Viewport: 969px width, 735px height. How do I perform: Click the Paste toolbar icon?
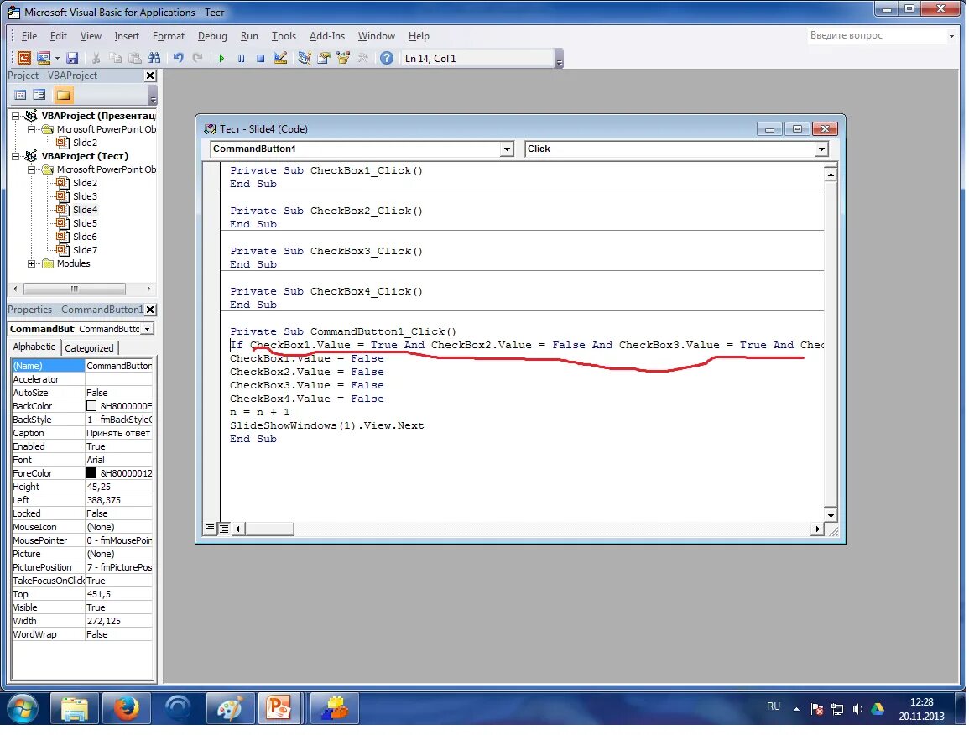(134, 58)
